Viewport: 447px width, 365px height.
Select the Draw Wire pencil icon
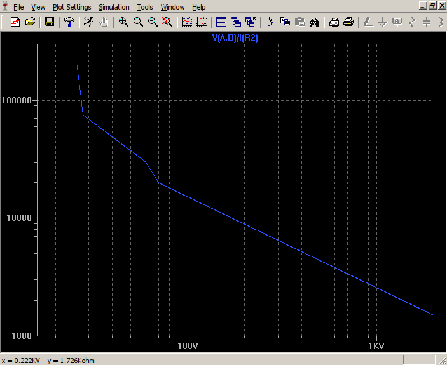click(x=368, y=22)
